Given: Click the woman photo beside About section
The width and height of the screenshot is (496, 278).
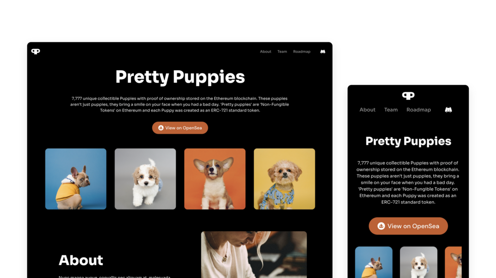Looking at the screenshot, I should coord(254,255).
